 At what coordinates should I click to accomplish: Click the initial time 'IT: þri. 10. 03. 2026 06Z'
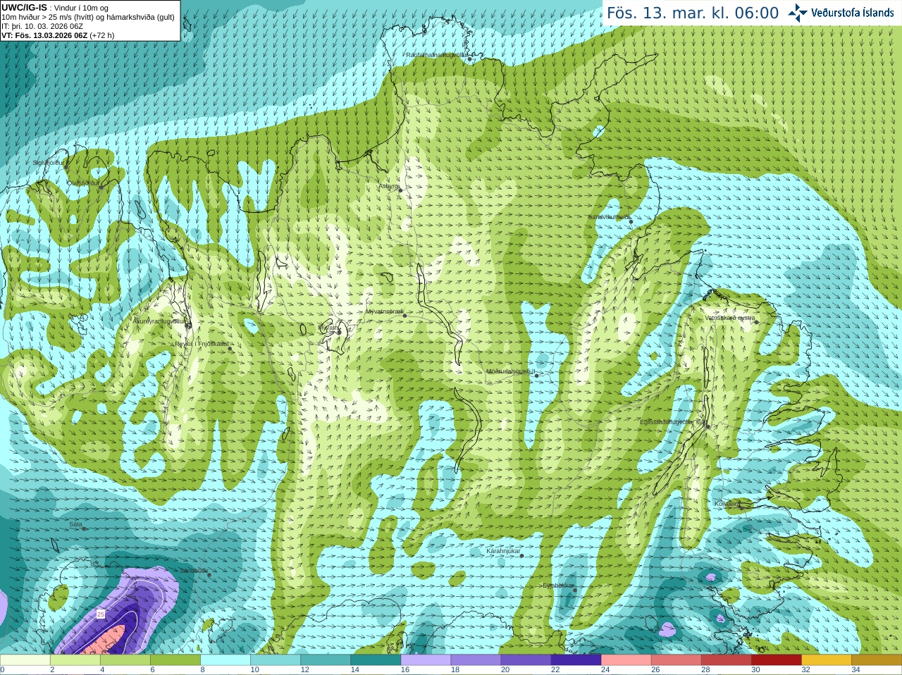tap(42, 26)
